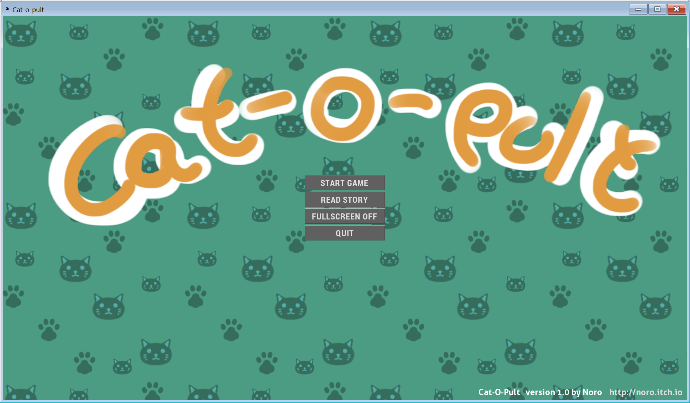Click the cat face icon in the bottom-right corner
Image resolution: width=690 pixels, height=403 pixels.
tap(669, 367)
